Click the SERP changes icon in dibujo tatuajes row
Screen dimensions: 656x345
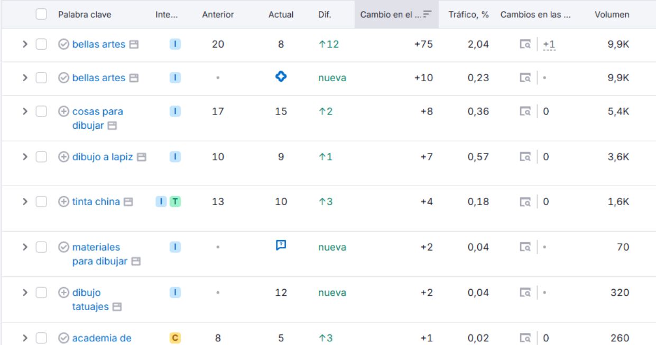click(x=525, y=293)
